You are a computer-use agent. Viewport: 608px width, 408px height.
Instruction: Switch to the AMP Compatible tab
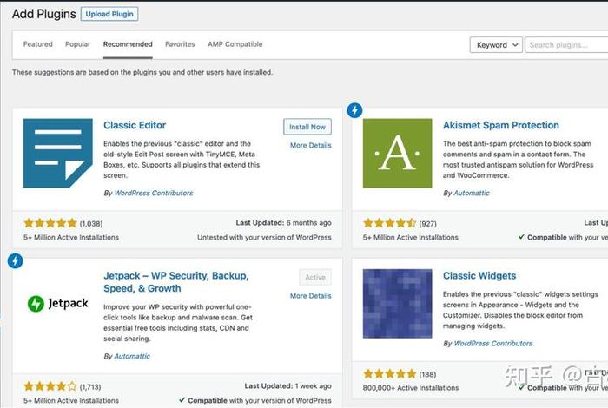coord(235,44)
